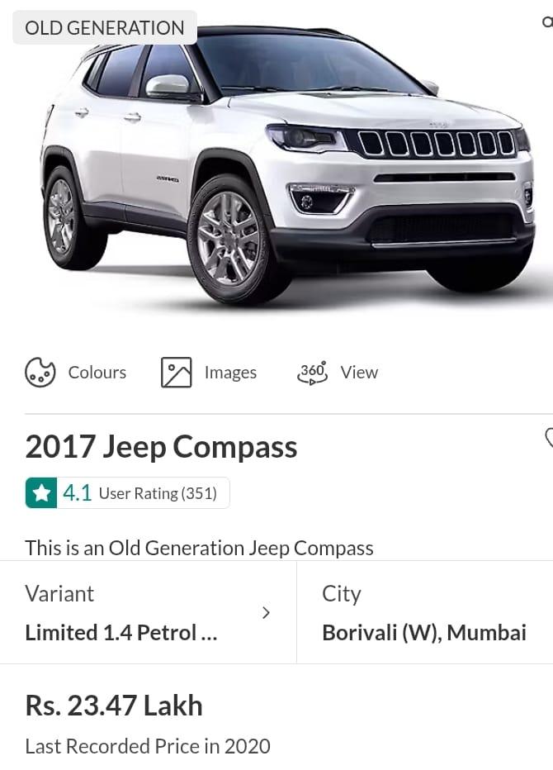The height and width of the screenshot is (770, 553).
Task: Add Jeep Compass to wishlist heart
Action: click(549, 437)
